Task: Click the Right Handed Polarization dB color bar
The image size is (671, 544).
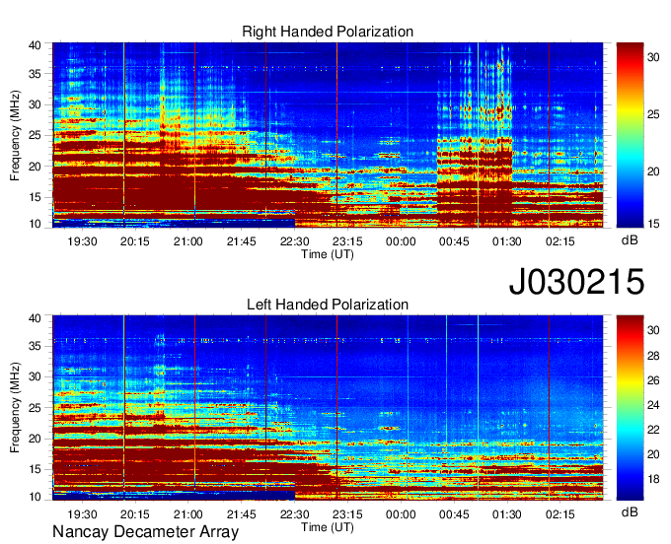Action: click(x=630, y=135)
